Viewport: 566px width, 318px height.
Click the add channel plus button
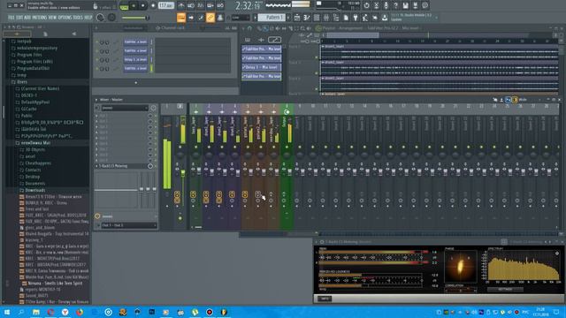click(x=135, y=82)
